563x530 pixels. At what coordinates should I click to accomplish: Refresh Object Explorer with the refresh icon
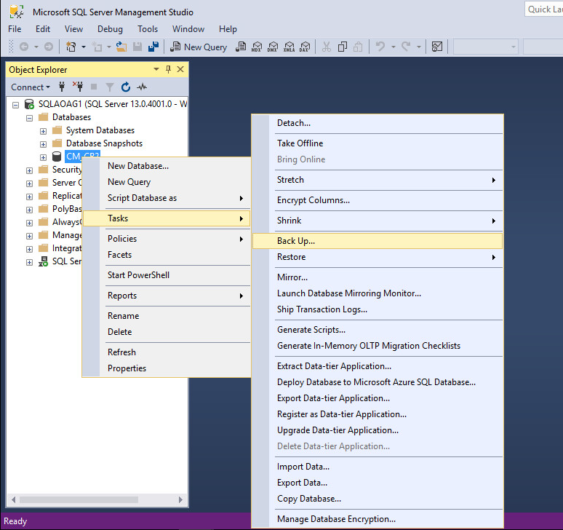pyautogui.click(x=126, y=87)
